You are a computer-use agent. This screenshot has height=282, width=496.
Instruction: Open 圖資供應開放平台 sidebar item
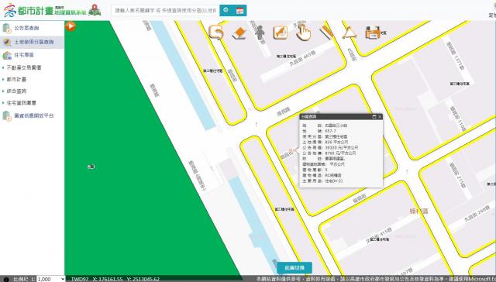coord(34,115)
